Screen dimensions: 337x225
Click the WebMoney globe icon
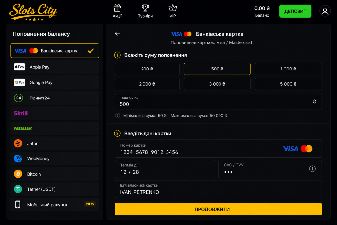18,158
